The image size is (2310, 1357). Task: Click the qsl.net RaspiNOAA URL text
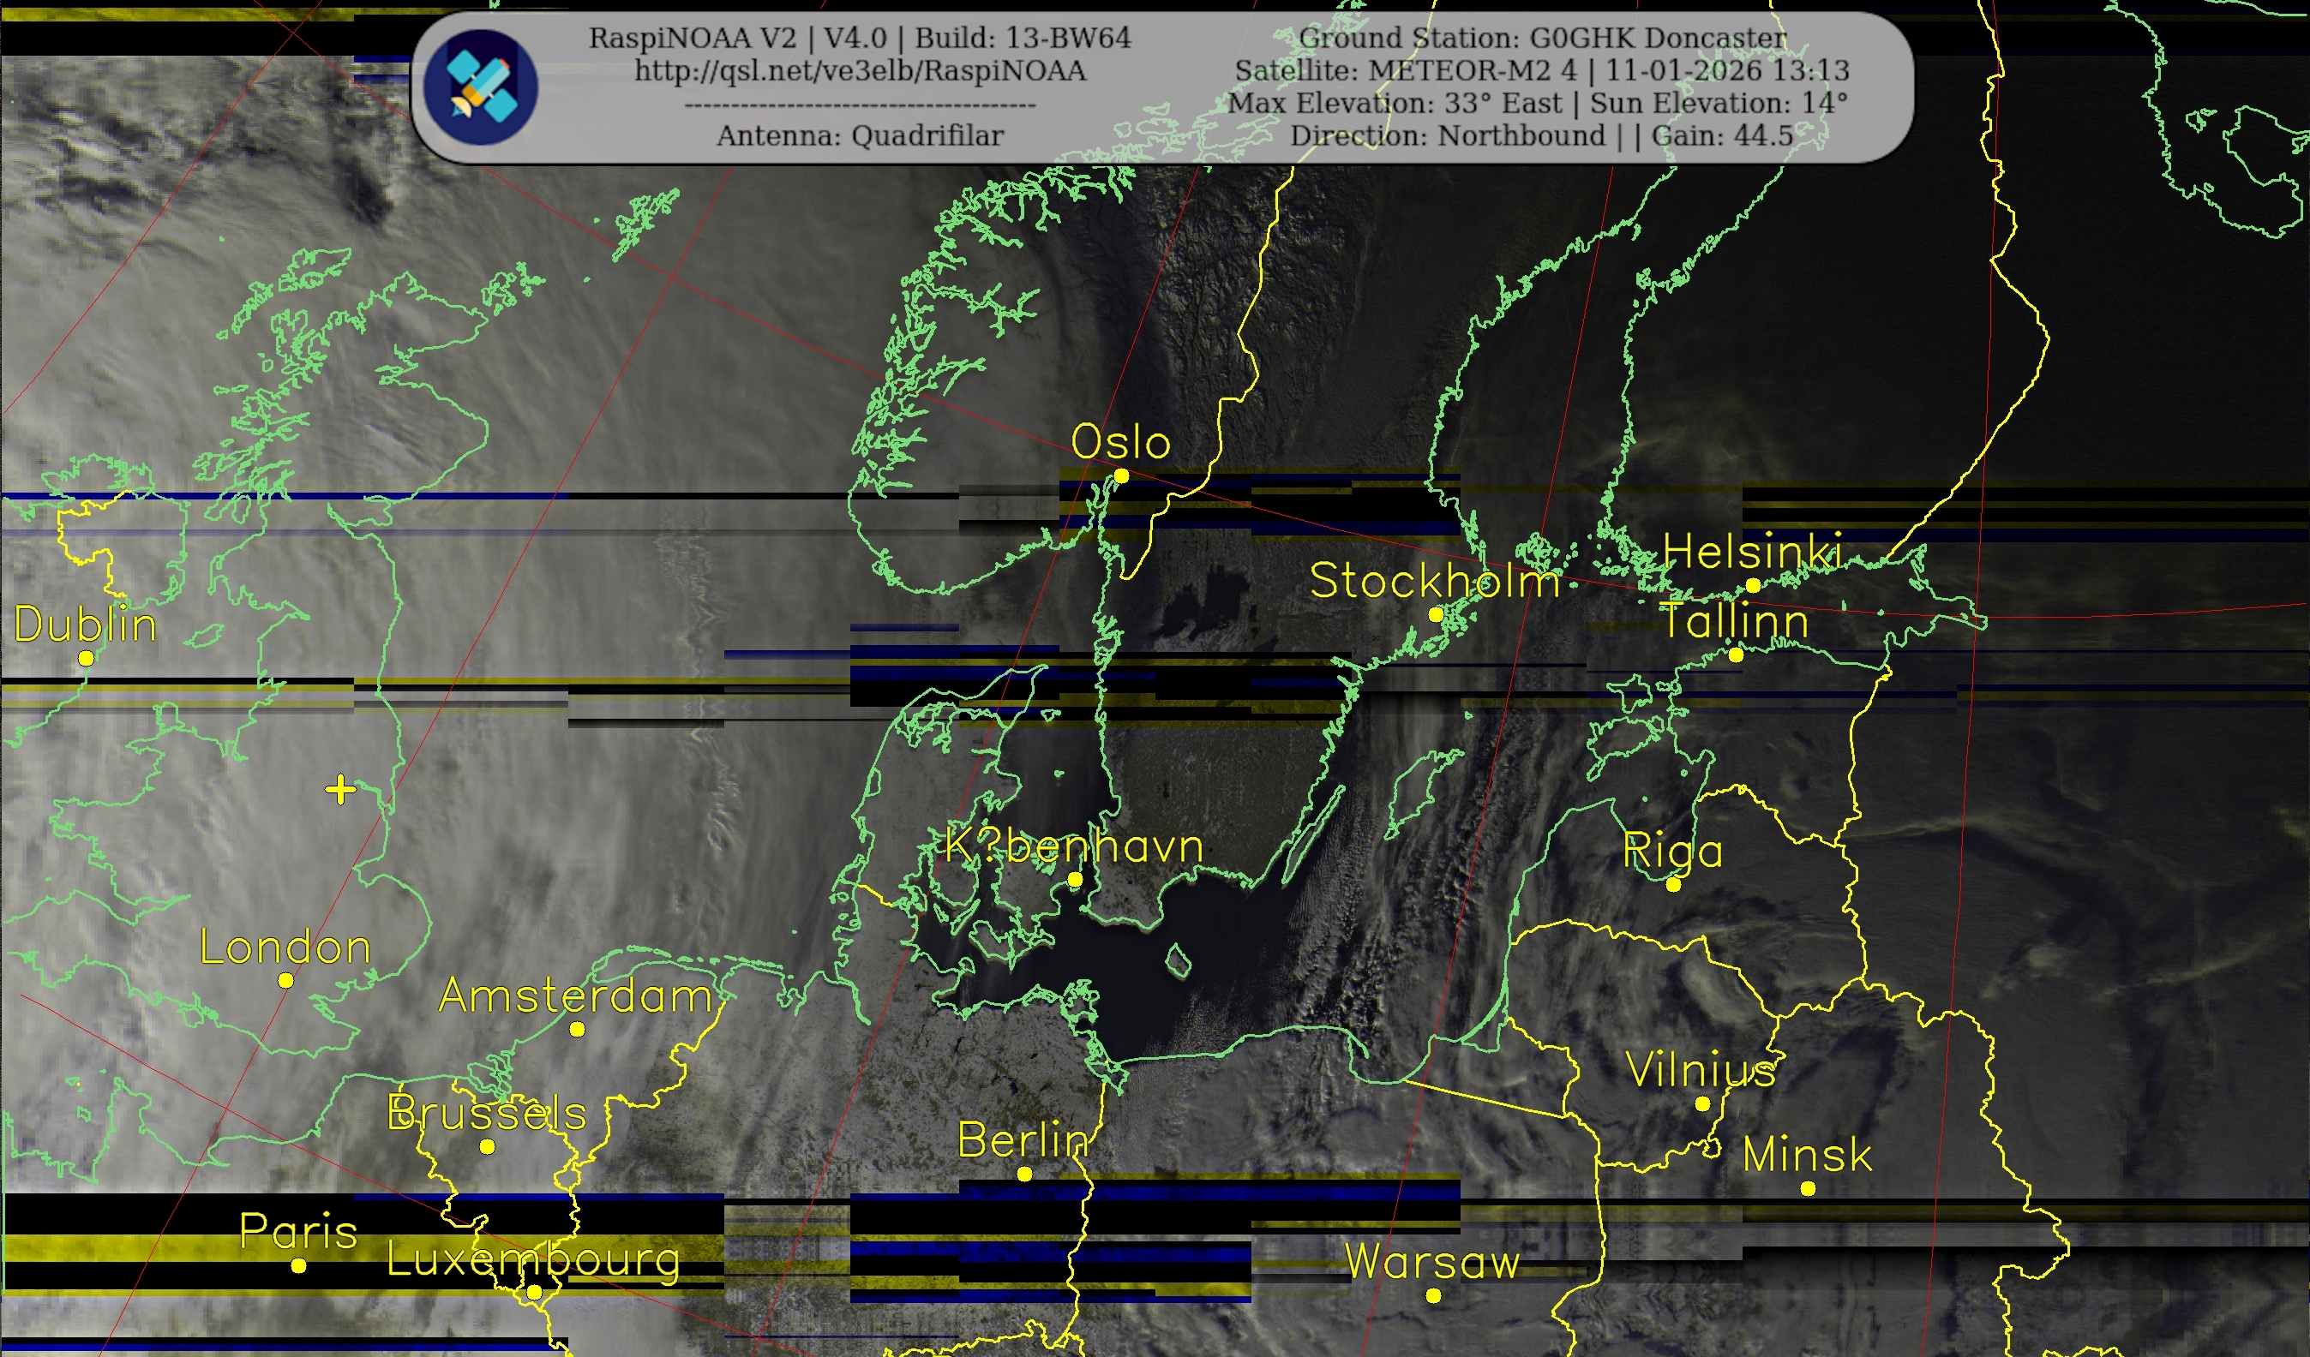point(860,70)
